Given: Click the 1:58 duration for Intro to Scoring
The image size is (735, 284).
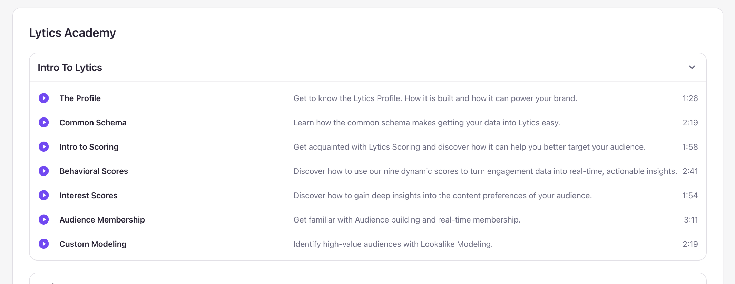Looking at the screenshot, I should coord(690,147).
